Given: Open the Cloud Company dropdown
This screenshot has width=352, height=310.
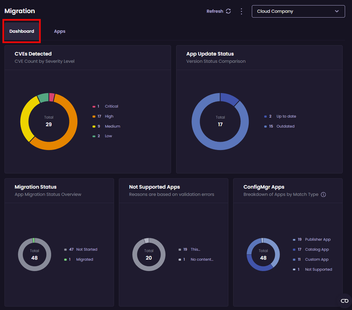Looking at the screenshot, I should click(x=298, y=11).
